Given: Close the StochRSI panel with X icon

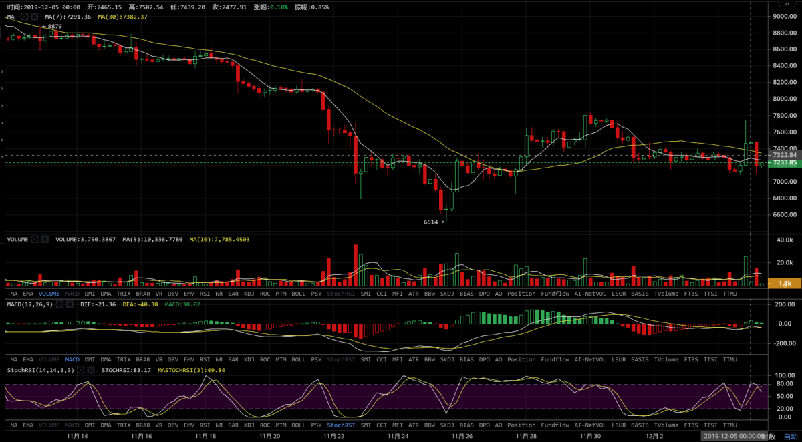Looking at the screenshot, I should point(92,369).
